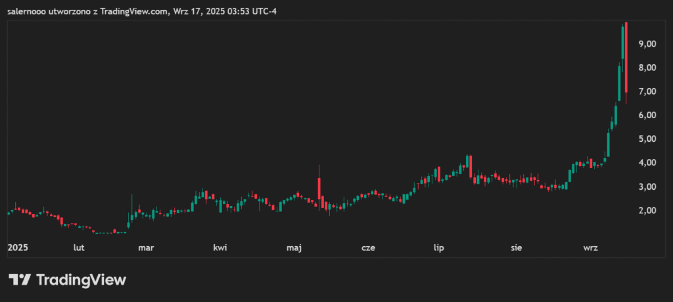Click the 'lip' month label
673x302 pixels.
coord(439,248)
